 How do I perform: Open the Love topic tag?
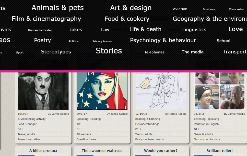click(236, 29)
